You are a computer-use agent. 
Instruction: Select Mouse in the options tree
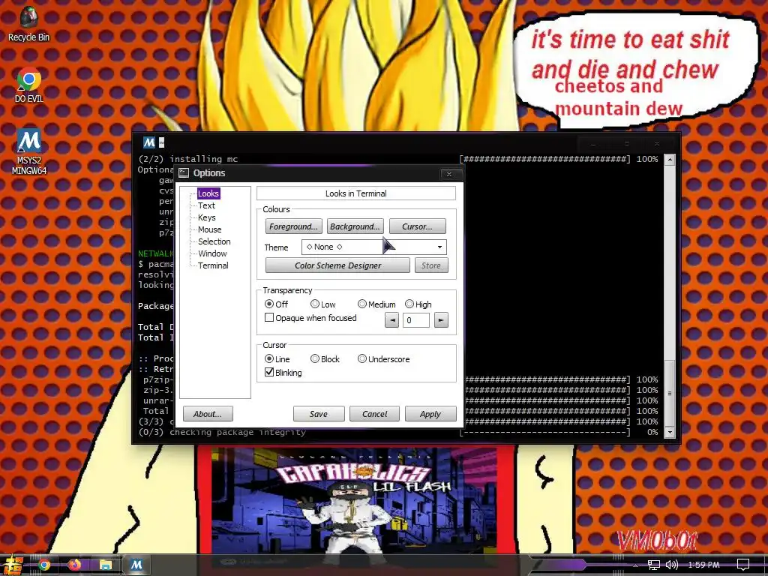(210, 229)
